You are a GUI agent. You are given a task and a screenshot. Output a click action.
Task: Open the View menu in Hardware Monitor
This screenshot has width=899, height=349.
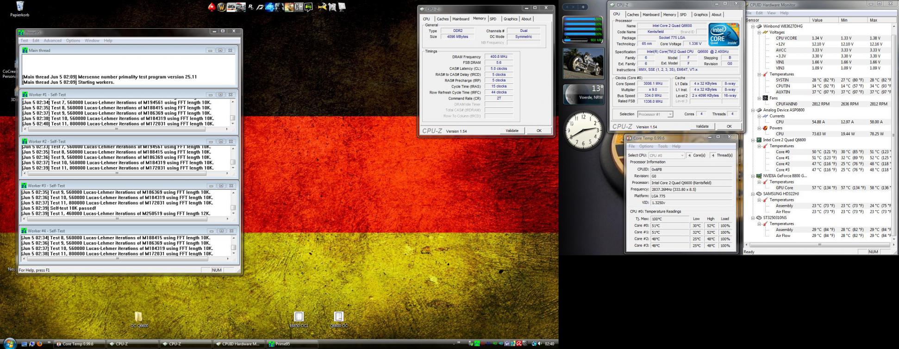(x=771, y=13)
